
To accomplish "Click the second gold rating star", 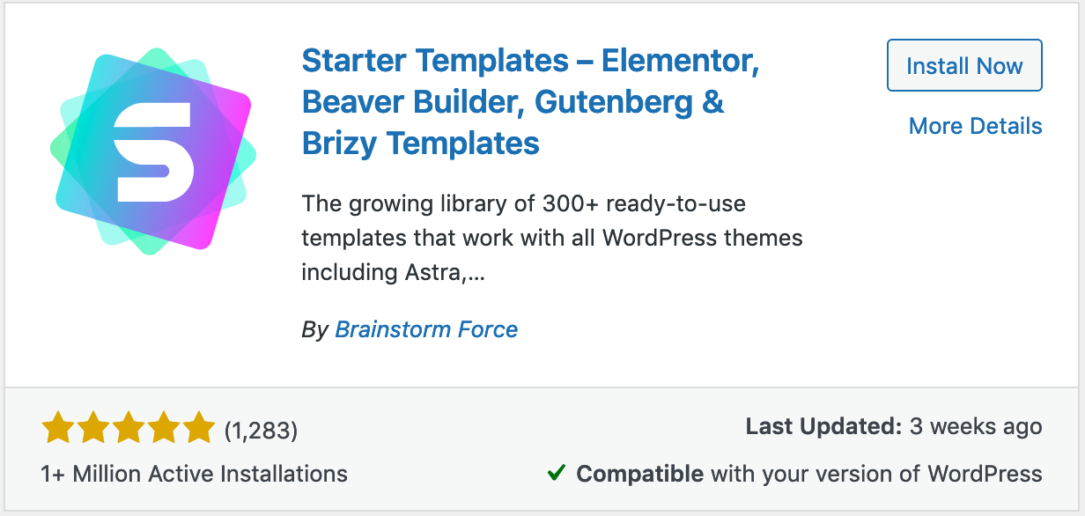I will (93, 429).
